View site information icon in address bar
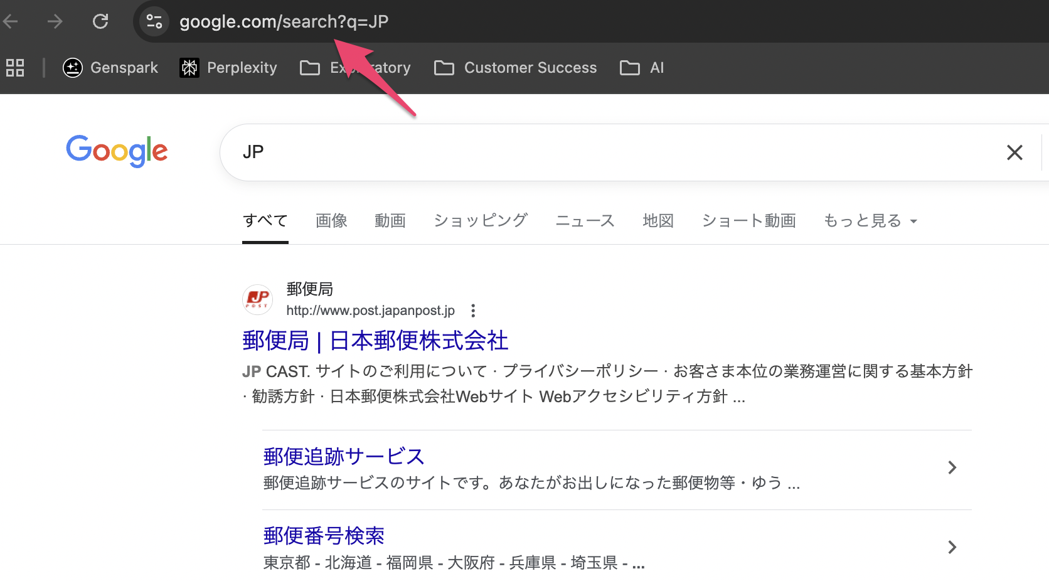 coord(154,22)
